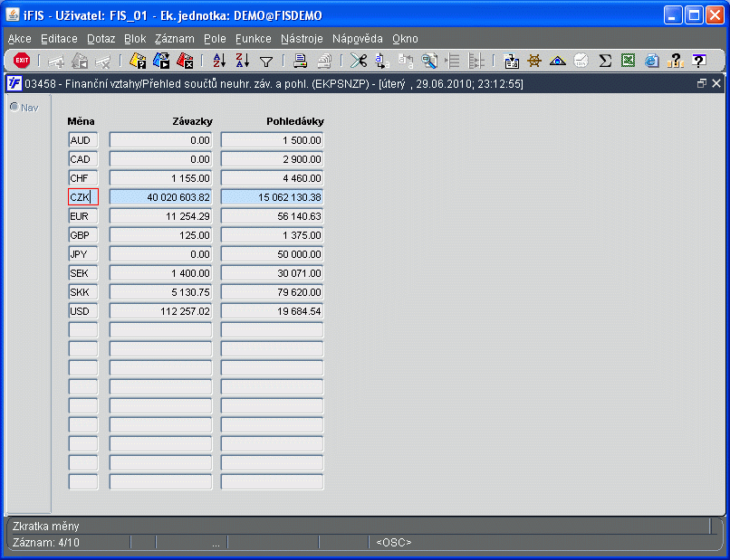The image size is (730, 560).
Task: Select the SEK currency field
Action: pos(83,273)
